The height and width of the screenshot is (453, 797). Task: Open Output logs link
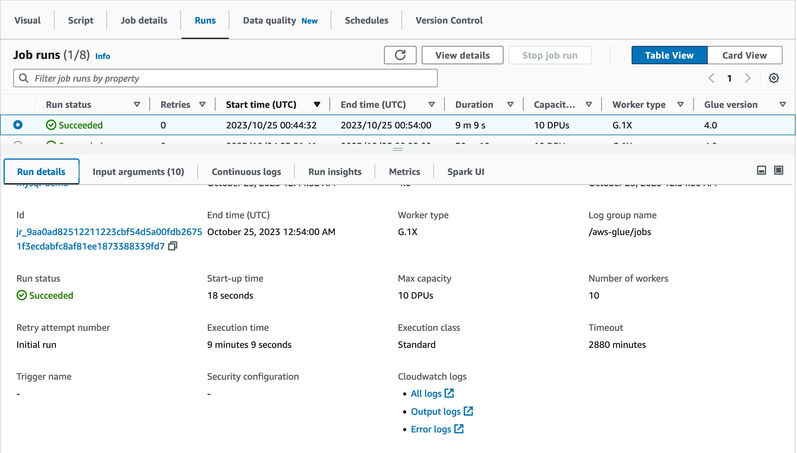442,411
